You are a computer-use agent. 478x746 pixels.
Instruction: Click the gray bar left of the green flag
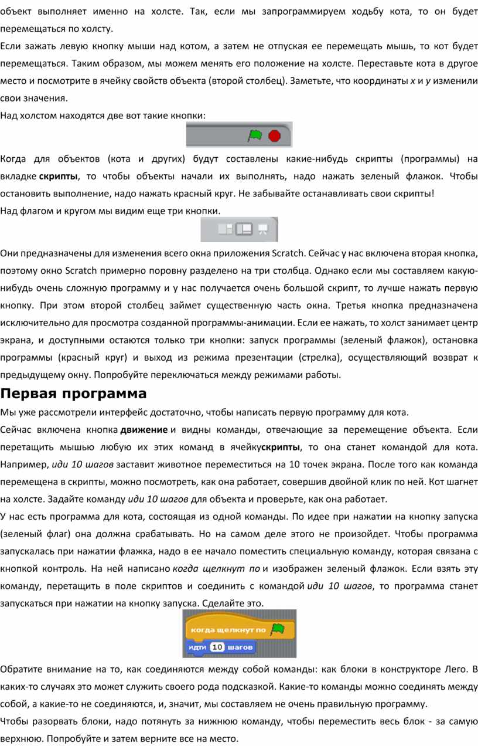(214, 136)
